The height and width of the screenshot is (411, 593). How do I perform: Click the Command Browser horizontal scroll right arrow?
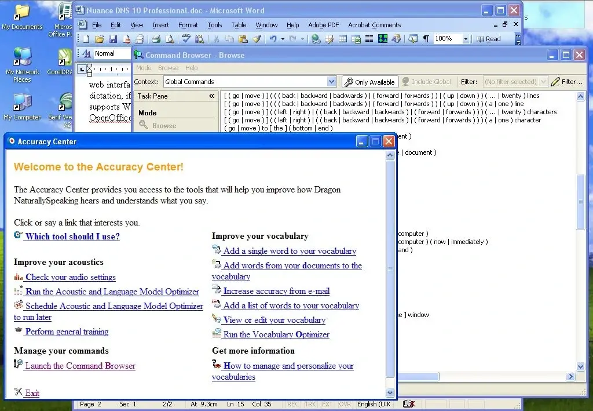tap(571, 377)
